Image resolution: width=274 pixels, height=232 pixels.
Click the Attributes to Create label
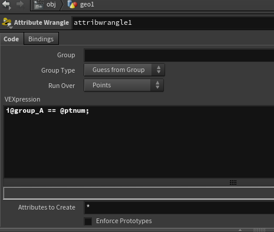[47, 207]
